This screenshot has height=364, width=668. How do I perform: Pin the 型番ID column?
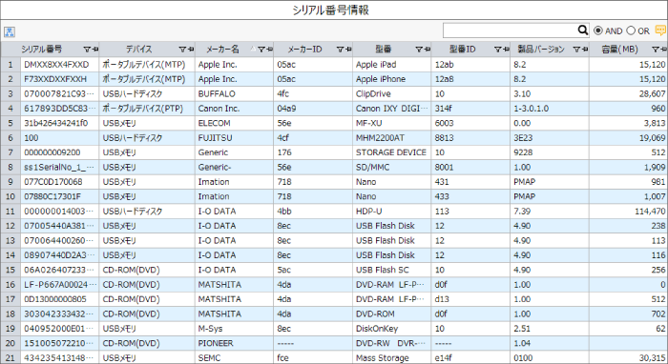point(506,50)
